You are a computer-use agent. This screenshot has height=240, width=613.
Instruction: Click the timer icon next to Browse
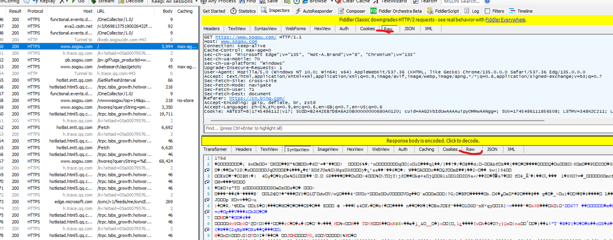(x=297, y=2)
